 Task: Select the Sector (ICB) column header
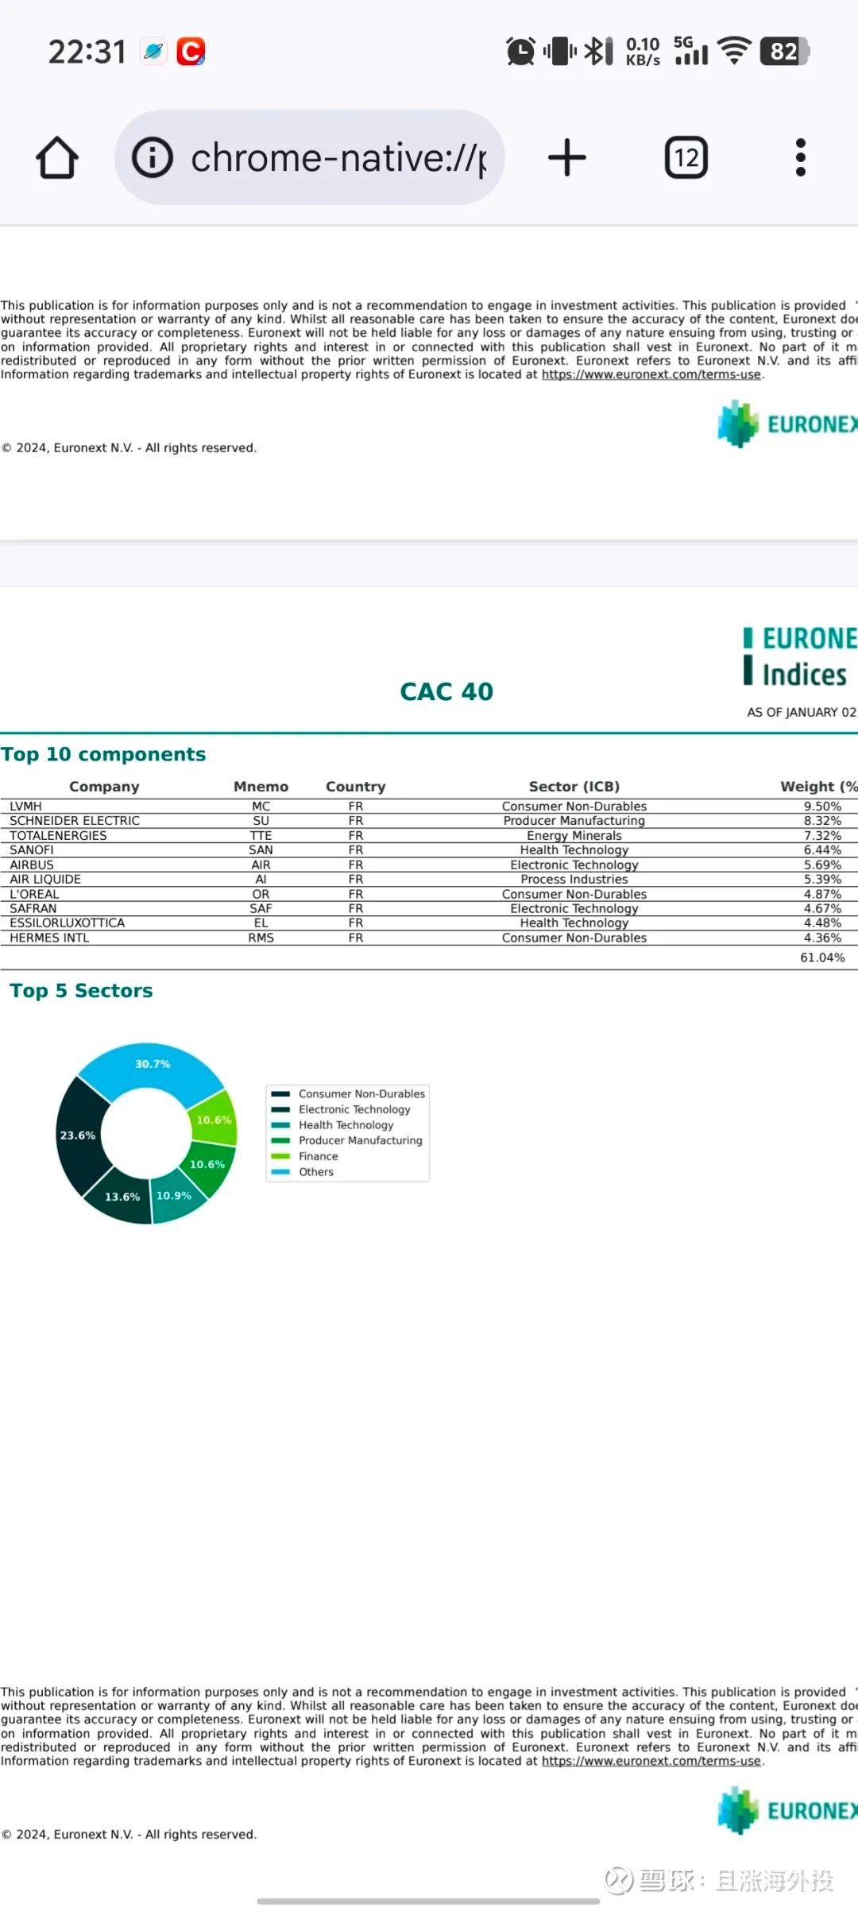pos(574,787)
